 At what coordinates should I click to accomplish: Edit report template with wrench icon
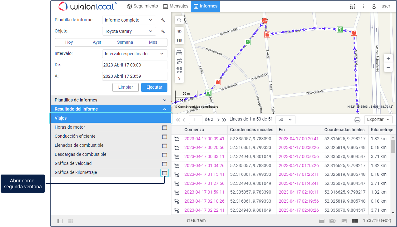163,20
